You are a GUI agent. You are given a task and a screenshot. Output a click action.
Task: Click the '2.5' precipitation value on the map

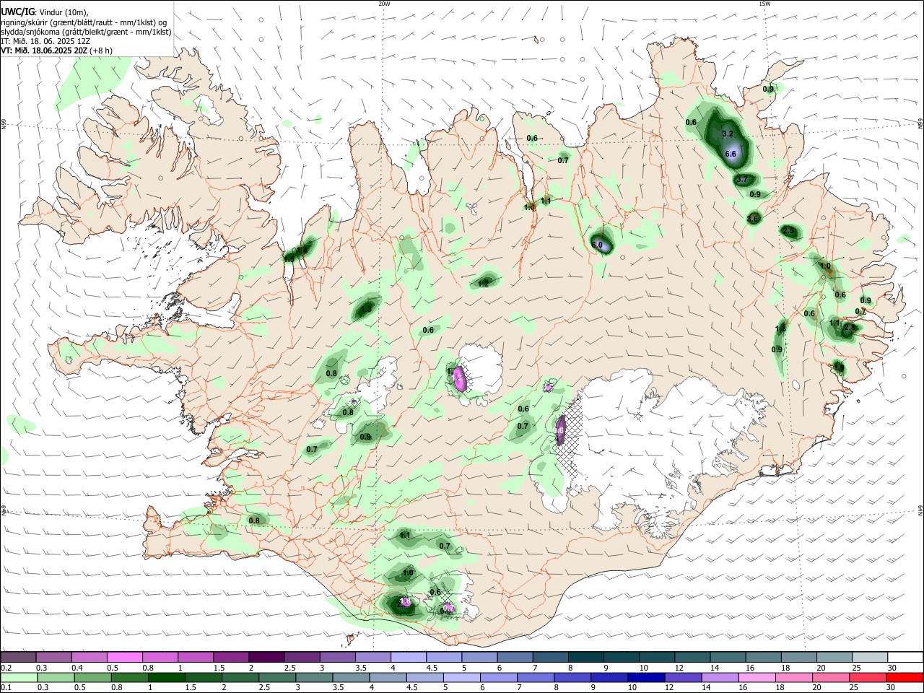(x=788, y=231)
